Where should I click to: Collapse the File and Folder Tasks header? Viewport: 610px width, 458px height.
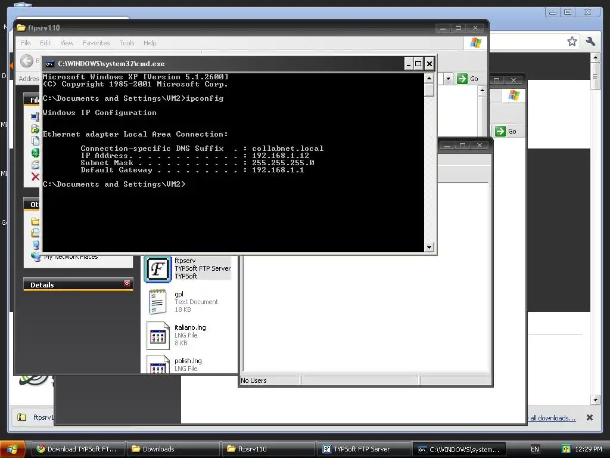(x=32, y=100)
